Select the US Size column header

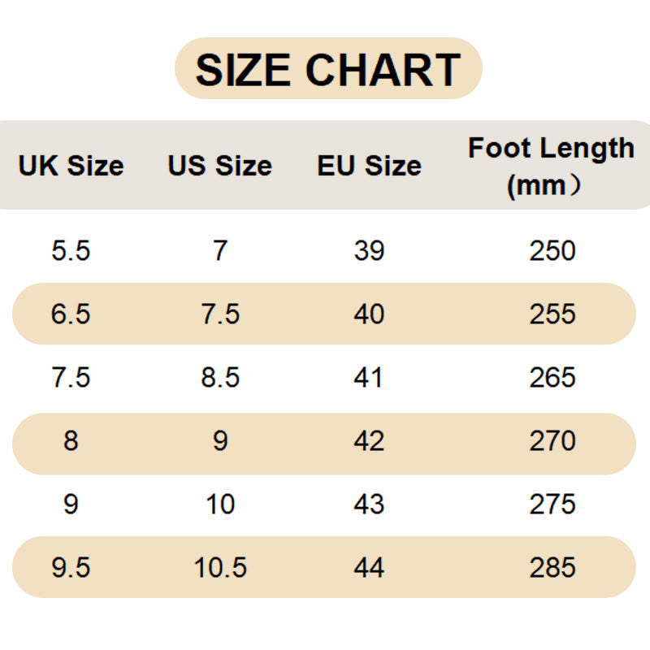219,166
